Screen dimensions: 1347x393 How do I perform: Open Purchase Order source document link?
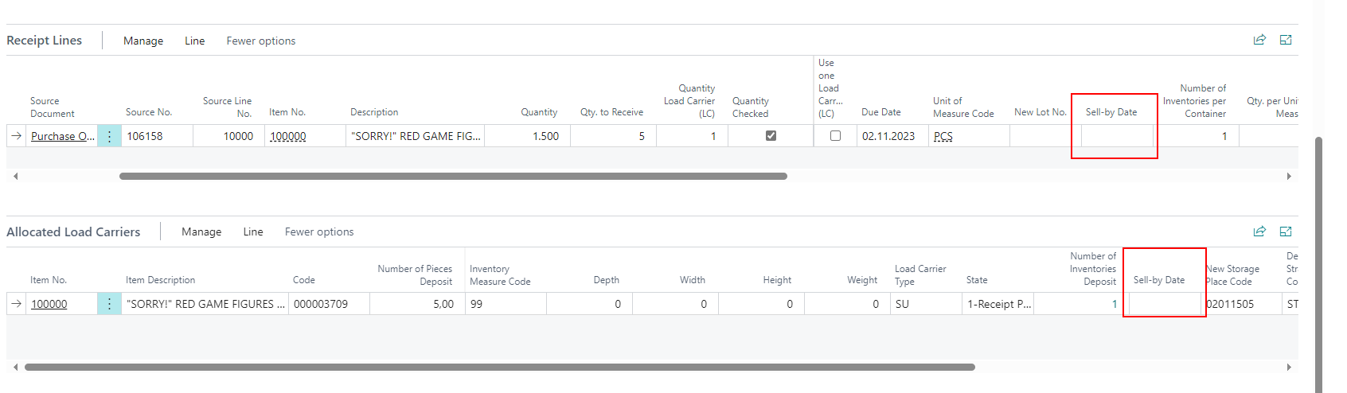pos(62,136)
